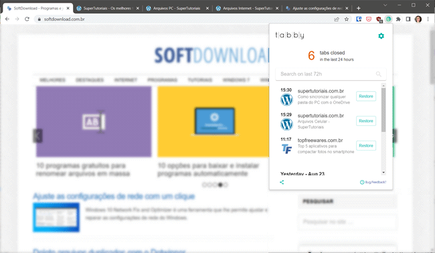Open '10 opções para baixar e instalar' article
The image size is (435, 253).
(x=208, y=169)
